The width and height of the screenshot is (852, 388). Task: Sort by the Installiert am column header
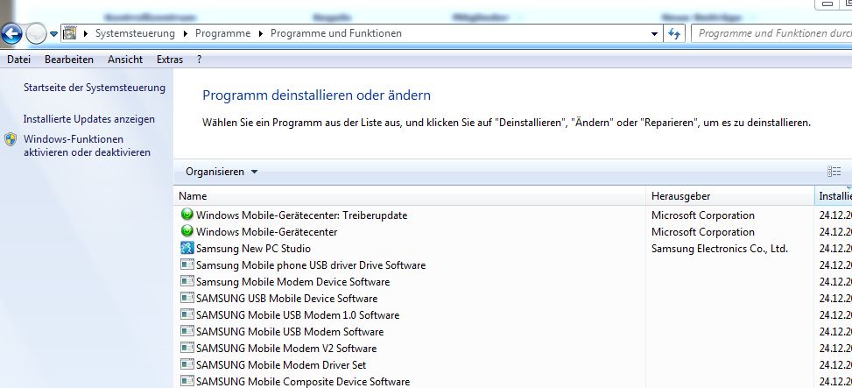(834, 196)
